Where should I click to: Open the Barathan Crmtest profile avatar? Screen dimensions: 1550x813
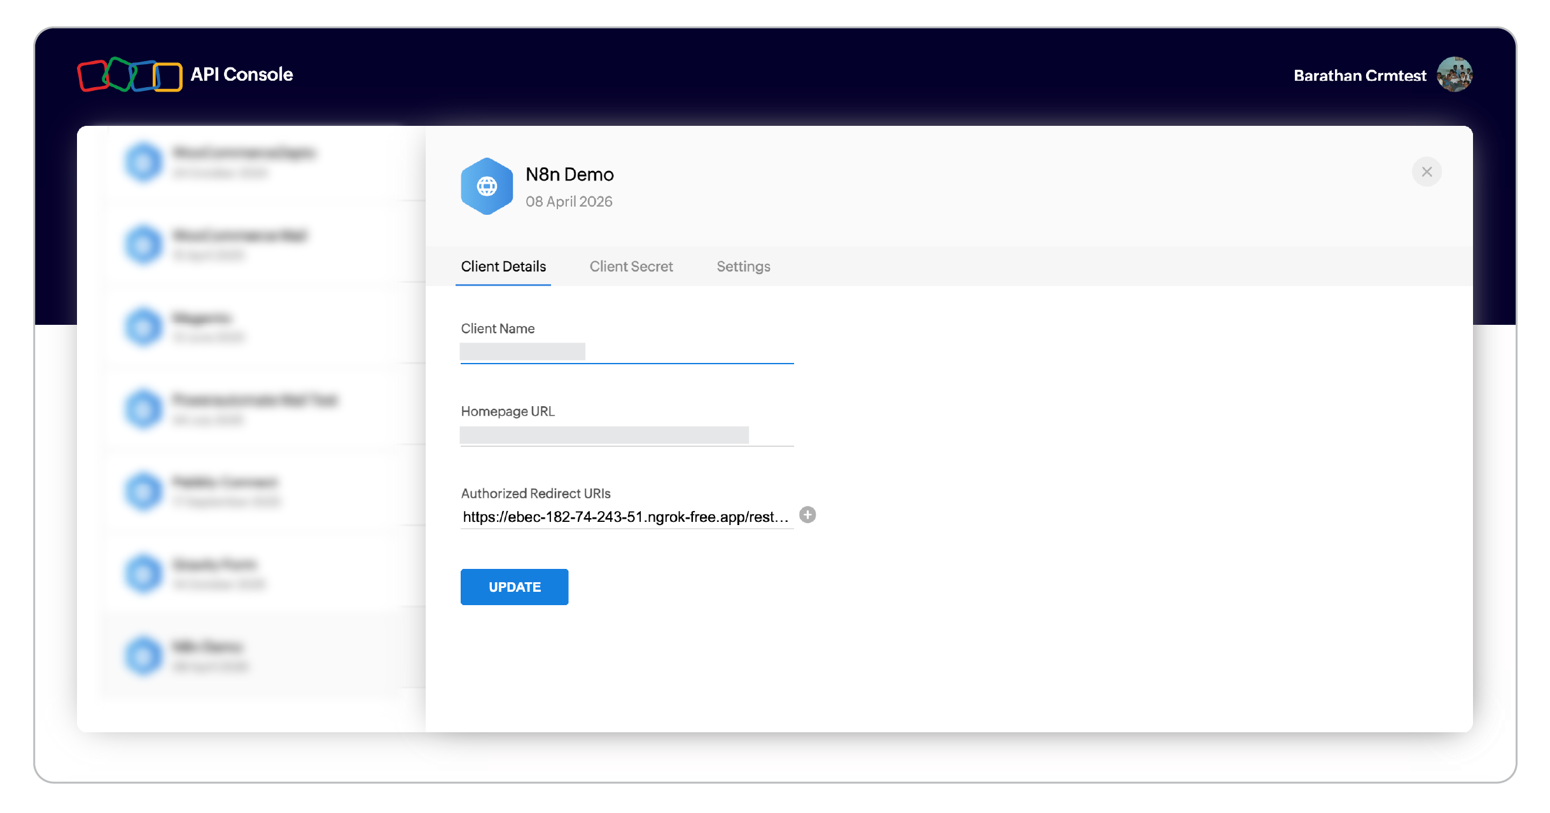coord(1455,74)
